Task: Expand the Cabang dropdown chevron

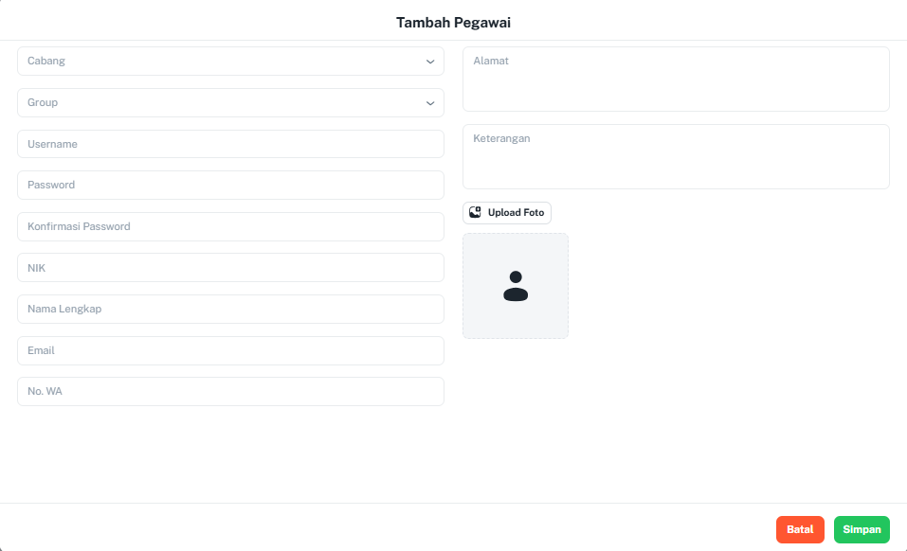Action: (429, 62)
